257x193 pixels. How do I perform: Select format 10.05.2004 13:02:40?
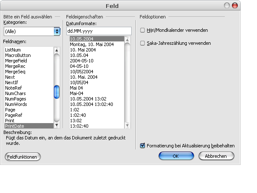tap(97, 104)
